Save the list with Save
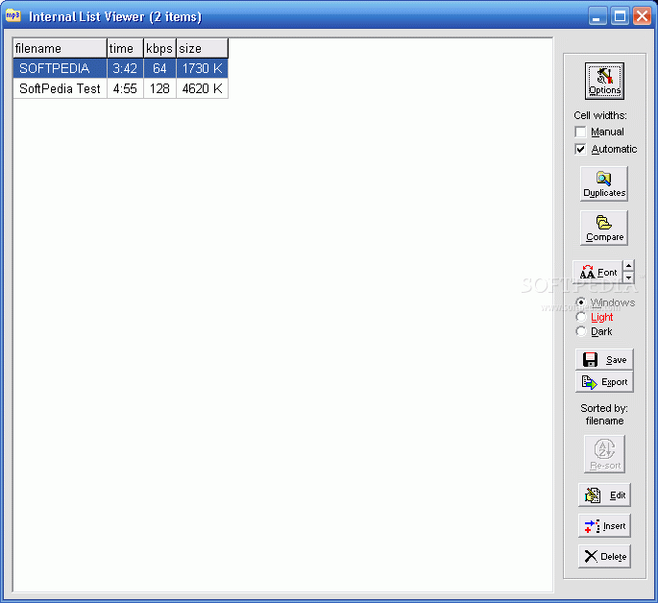The height and width of the screenshot is (603, 658). pos(604,359)
